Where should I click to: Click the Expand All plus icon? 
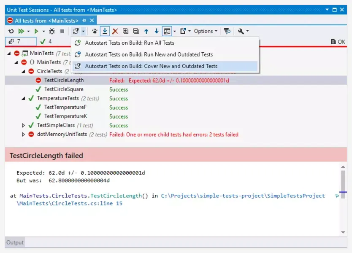(125, 31)
